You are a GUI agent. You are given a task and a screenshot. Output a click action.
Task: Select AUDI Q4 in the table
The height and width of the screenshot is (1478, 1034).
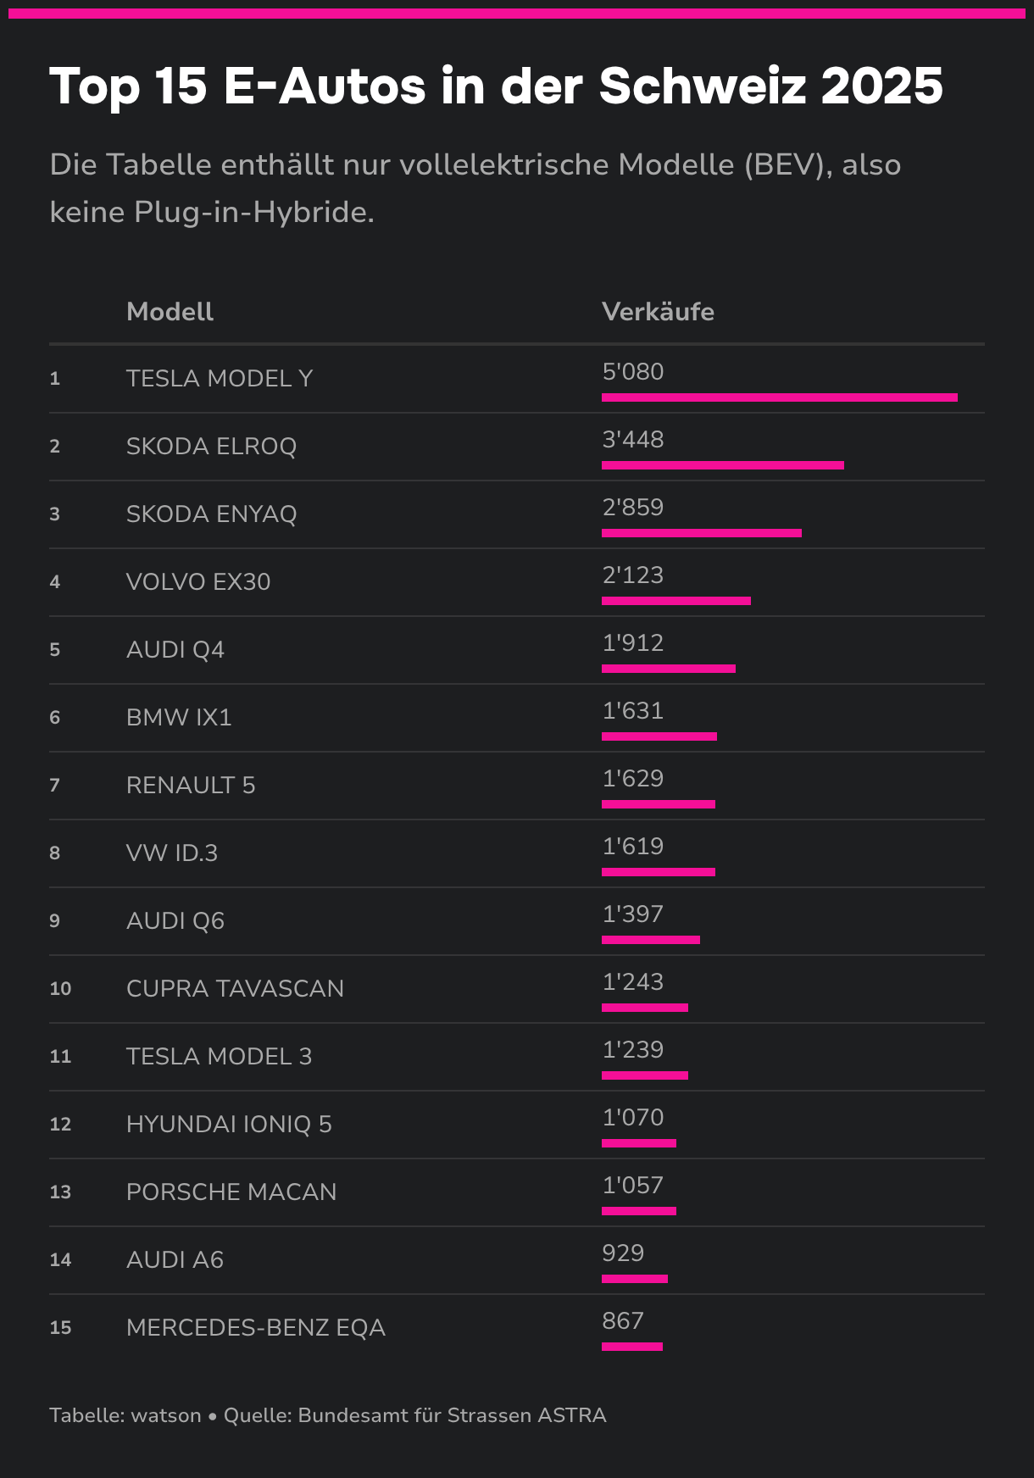(175, 649)
